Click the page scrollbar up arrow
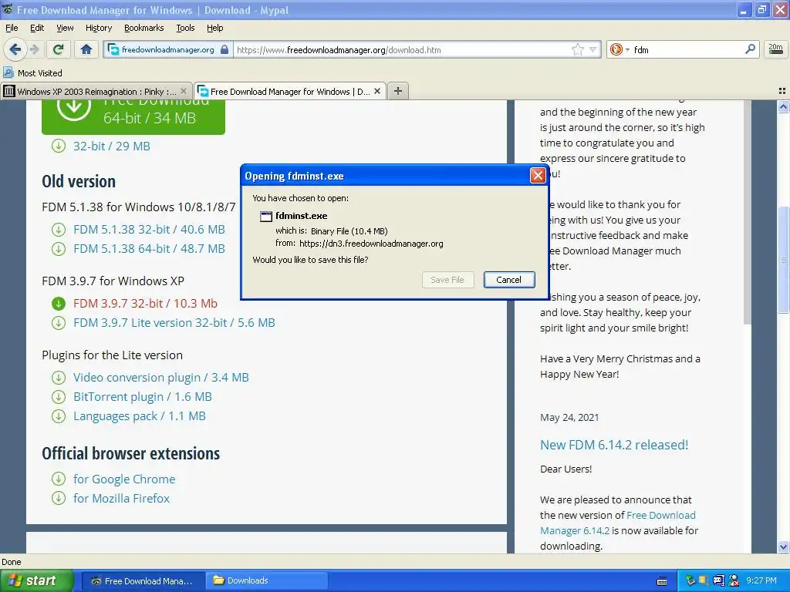The image size is (790, 592). click(x=783, y=106)
